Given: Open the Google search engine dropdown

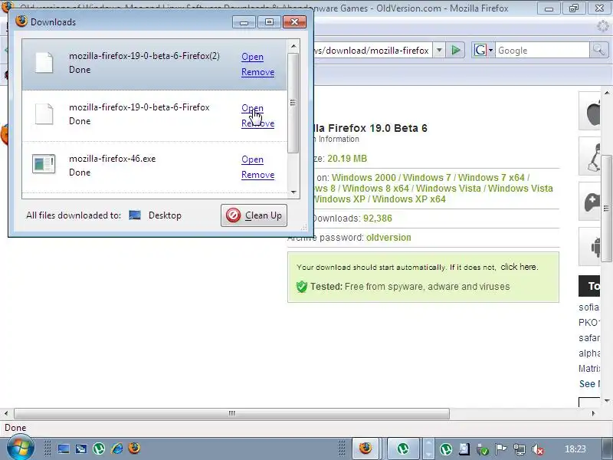Looking at the screenshot, I should [484, 50].
